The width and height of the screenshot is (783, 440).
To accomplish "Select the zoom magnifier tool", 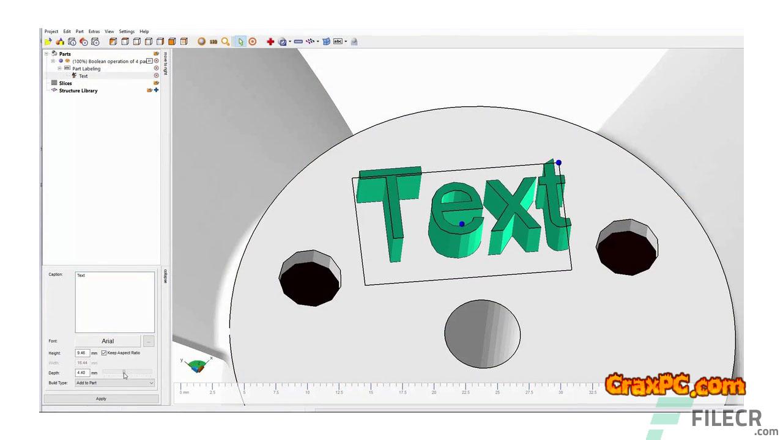I will (x=225, y=42).
